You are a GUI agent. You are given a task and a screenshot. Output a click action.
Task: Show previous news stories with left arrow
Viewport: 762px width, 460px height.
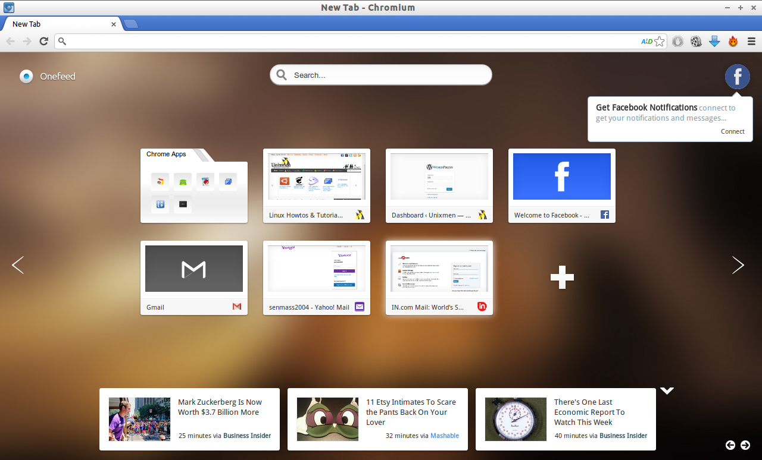[x=730, y=445]
